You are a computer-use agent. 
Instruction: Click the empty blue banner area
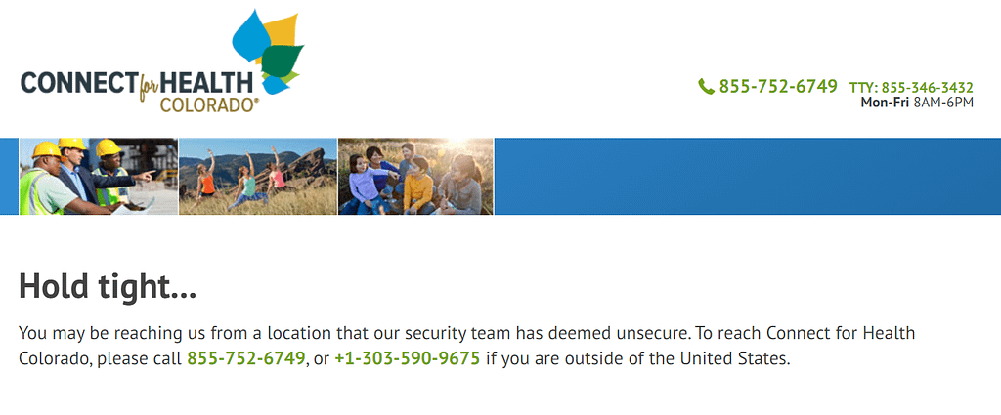point(748,177)
